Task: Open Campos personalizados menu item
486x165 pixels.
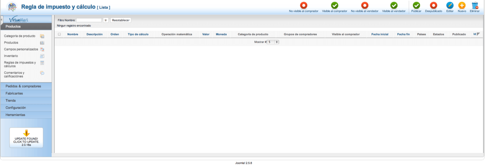Action: [21, 49]
